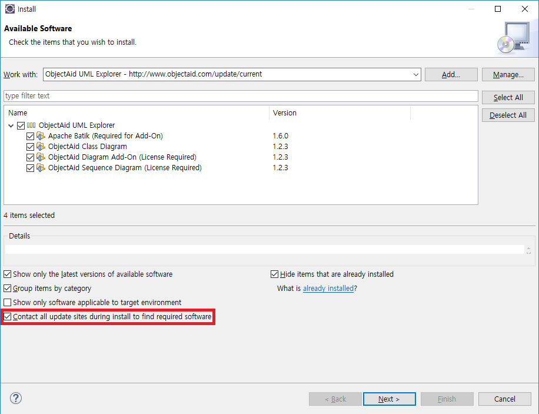Uncheck the Apache Batik checkbox
This screenshot has width=539, height=414.
[30, 136]
